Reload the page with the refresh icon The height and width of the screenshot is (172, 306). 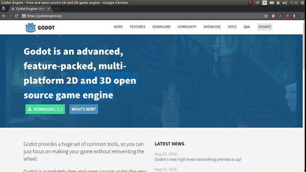pos(17,16)
